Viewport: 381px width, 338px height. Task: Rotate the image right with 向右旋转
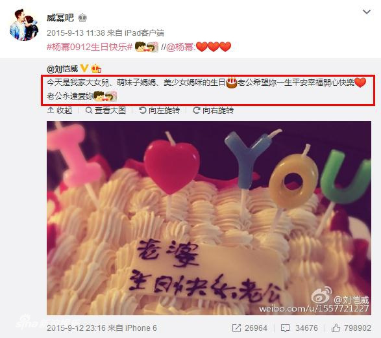pyautogui.click(x=213, y=110)
